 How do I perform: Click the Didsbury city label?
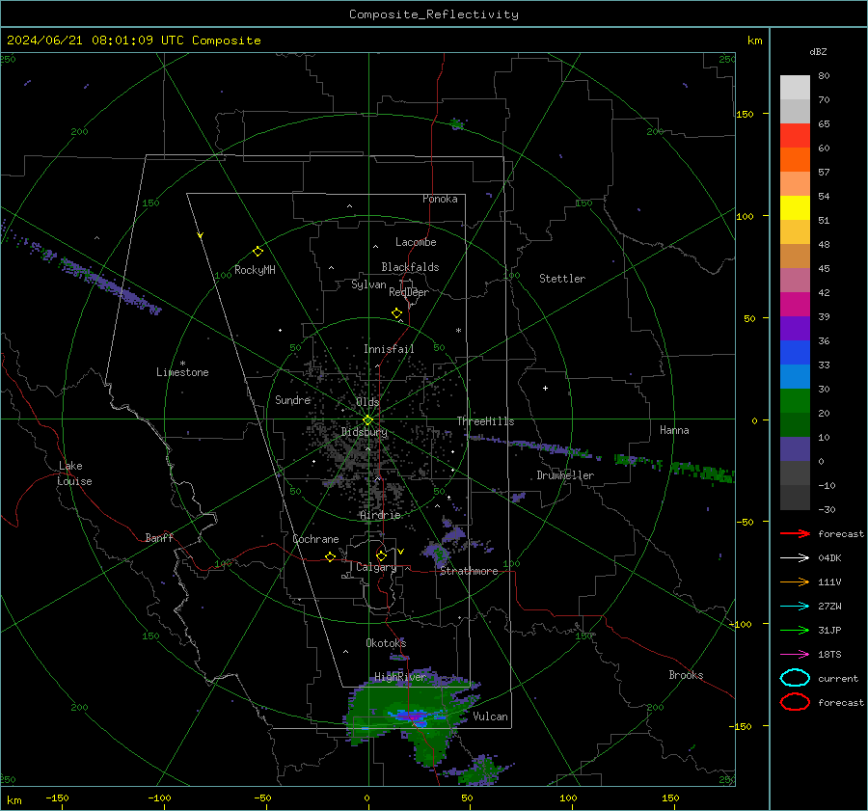click(x=364, y=432)
